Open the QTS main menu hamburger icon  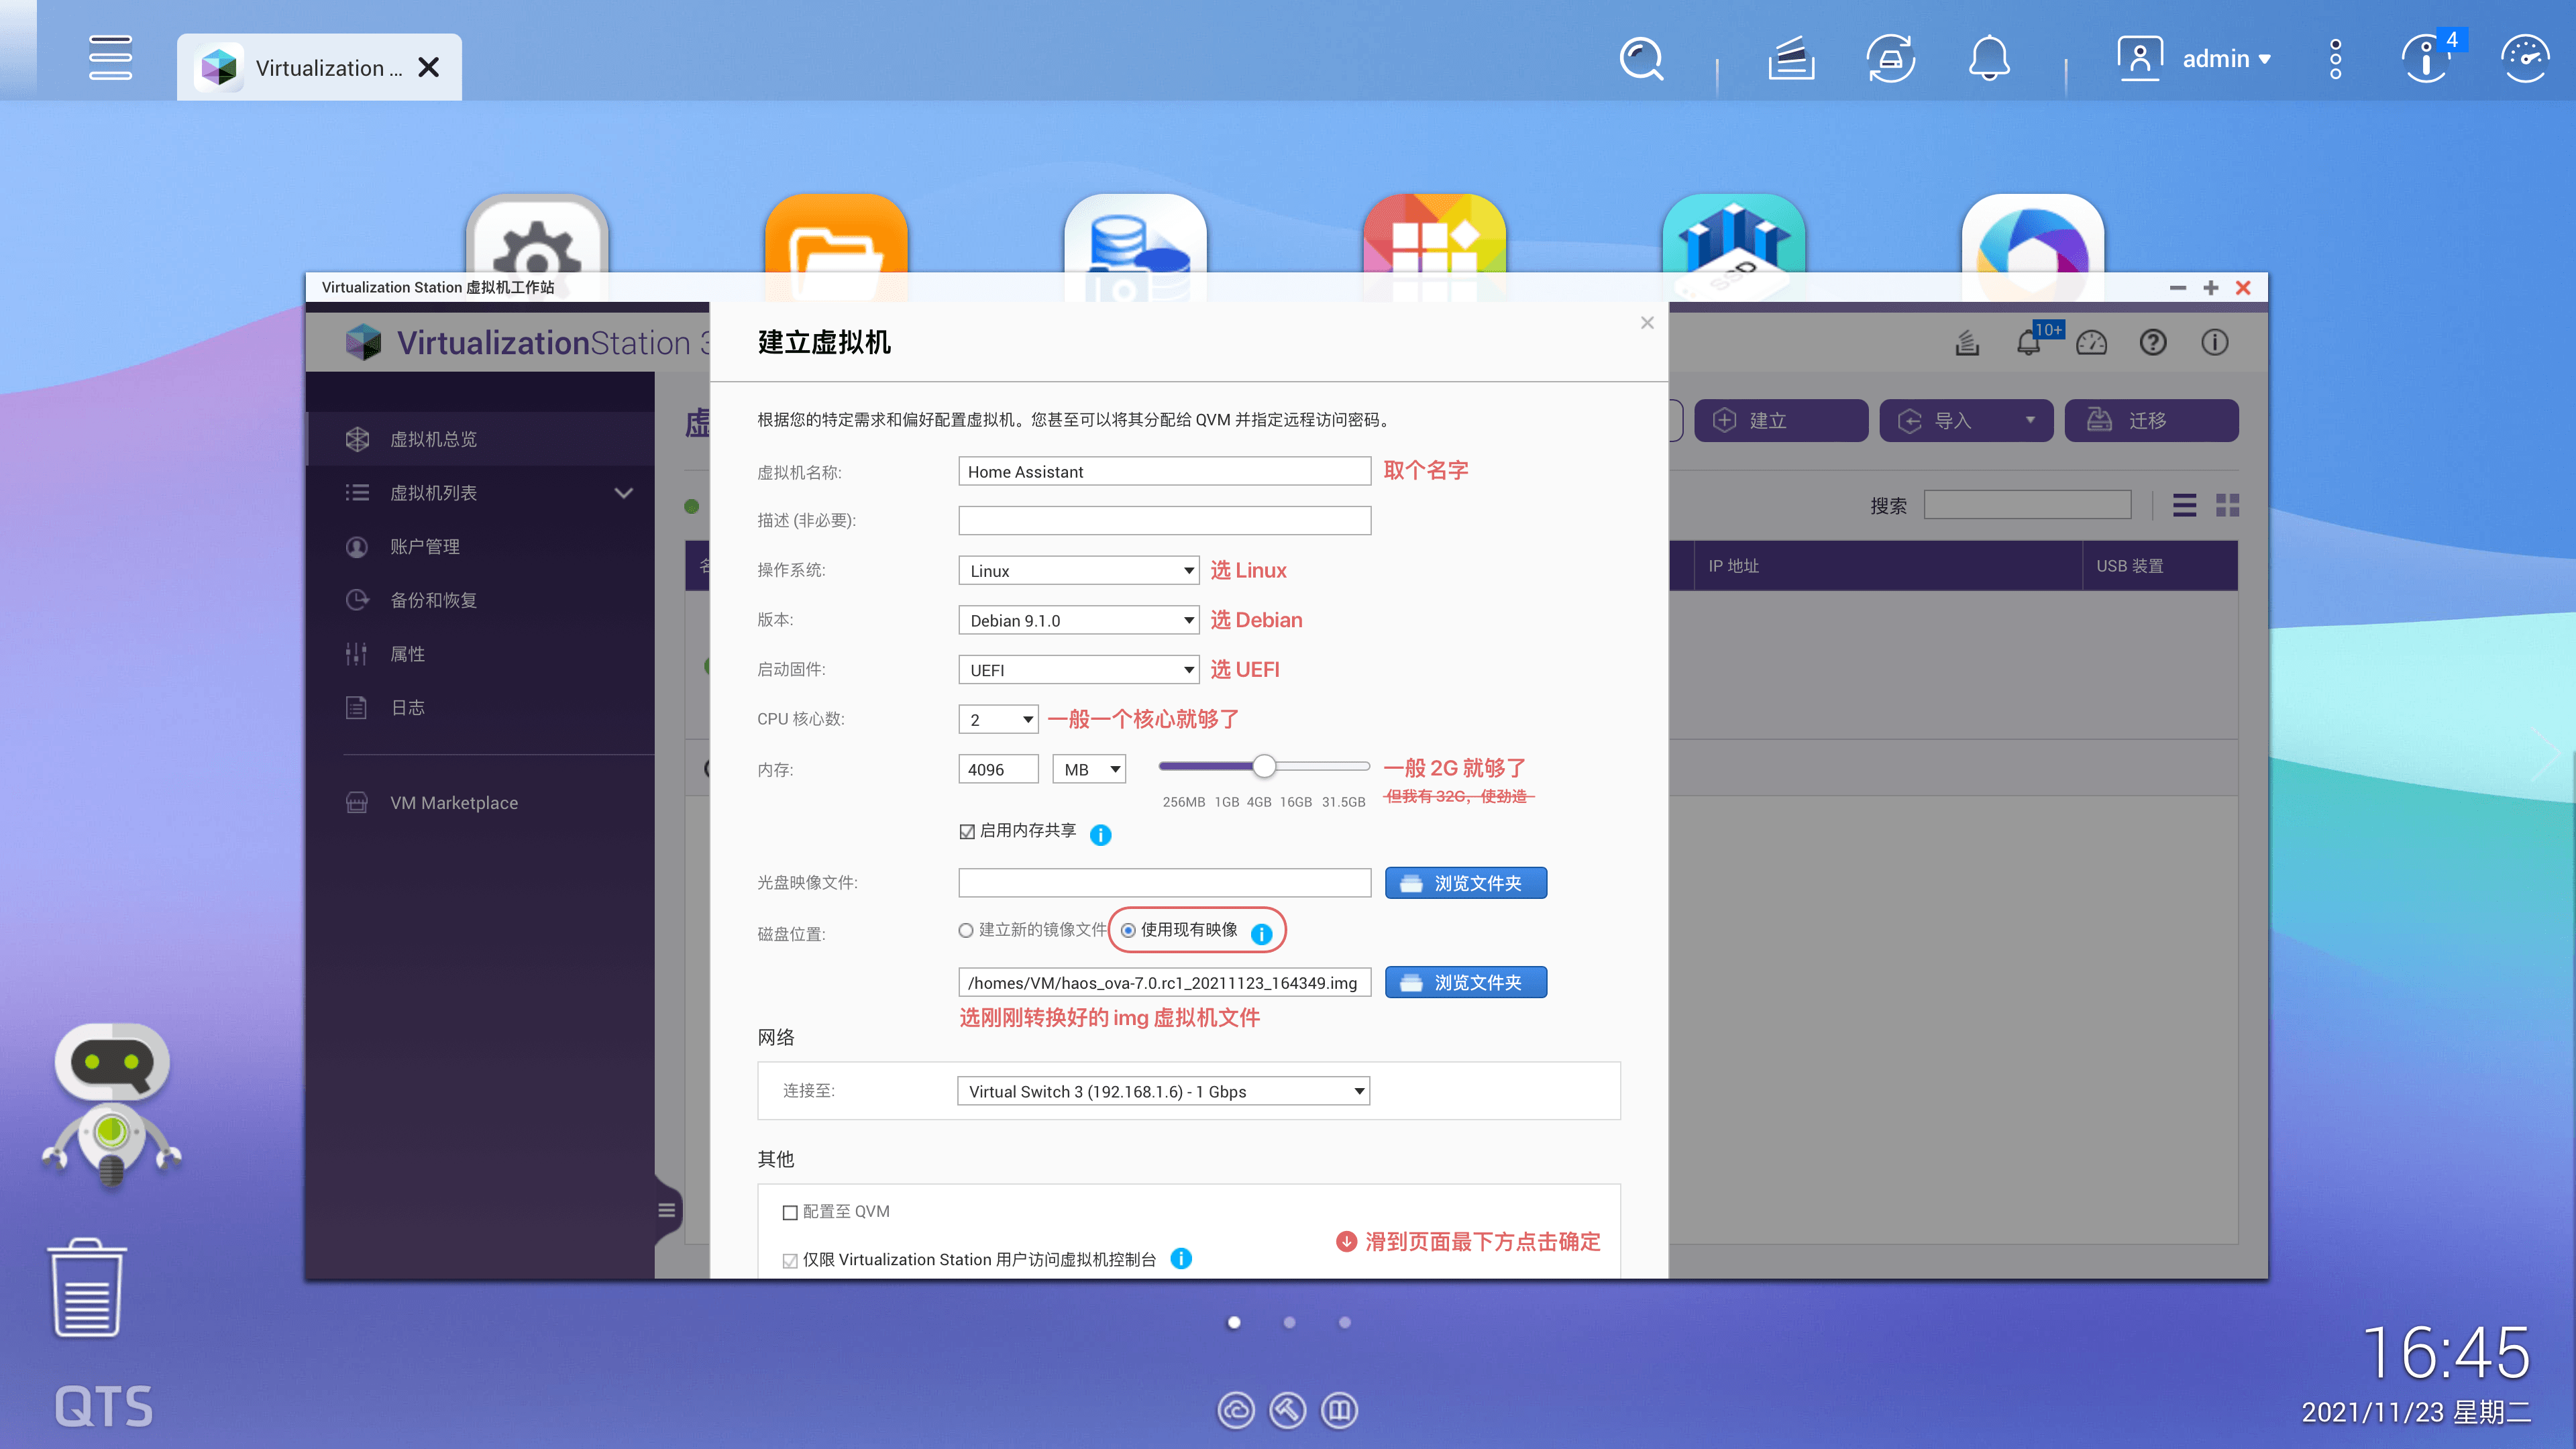110,58
